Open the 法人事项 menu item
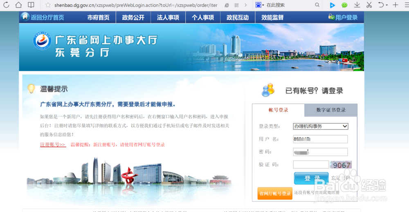Viewport: 409px width, 212px height. point(168,18)
